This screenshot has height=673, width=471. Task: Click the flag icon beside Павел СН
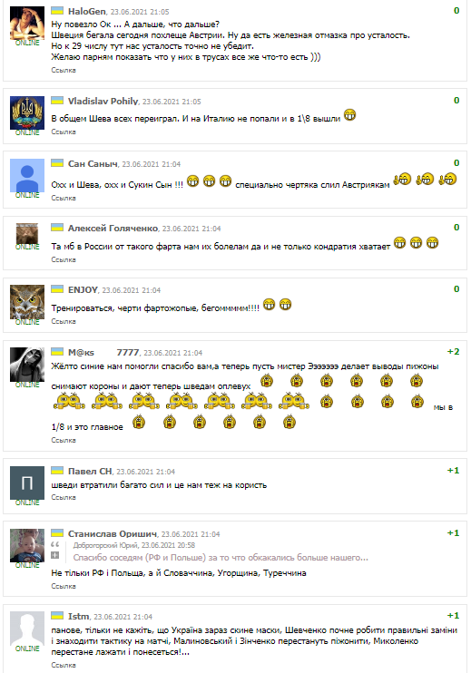pyautogui.click(x=57, y=471)
